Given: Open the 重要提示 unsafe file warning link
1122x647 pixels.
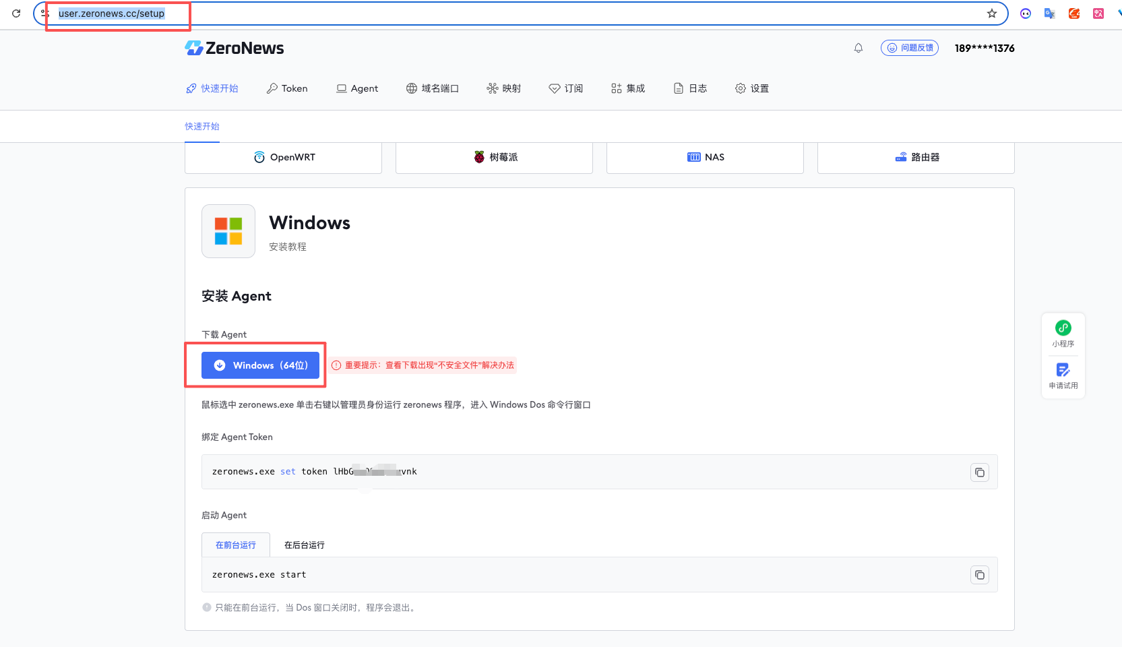Looking at the screenshot, I should (x=423, y=365).
